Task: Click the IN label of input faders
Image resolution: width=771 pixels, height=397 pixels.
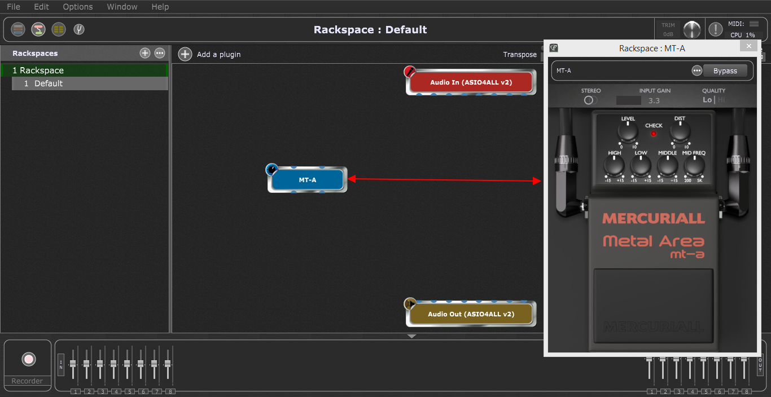Action: [x=61, y=365]
